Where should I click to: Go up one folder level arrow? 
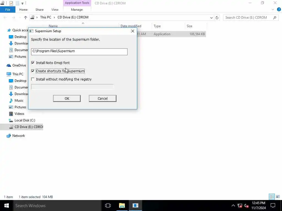[x=26, y=17]
